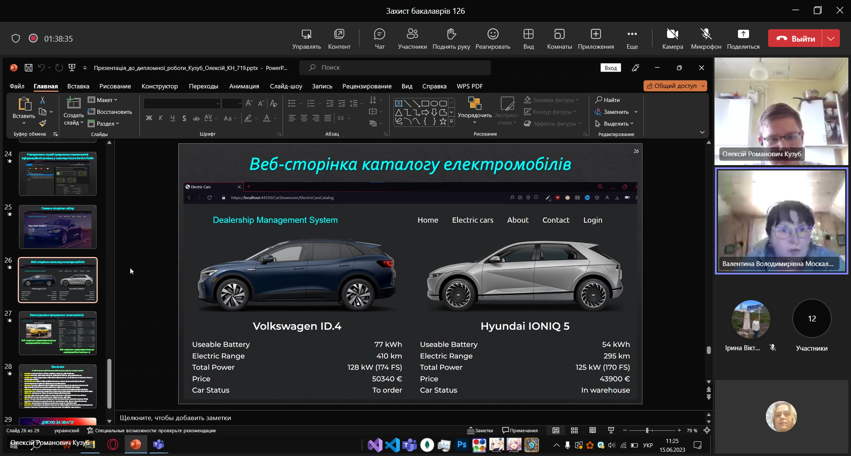Toggle bold text formatting
Screen dimensions: 851x456
(149, 118)
